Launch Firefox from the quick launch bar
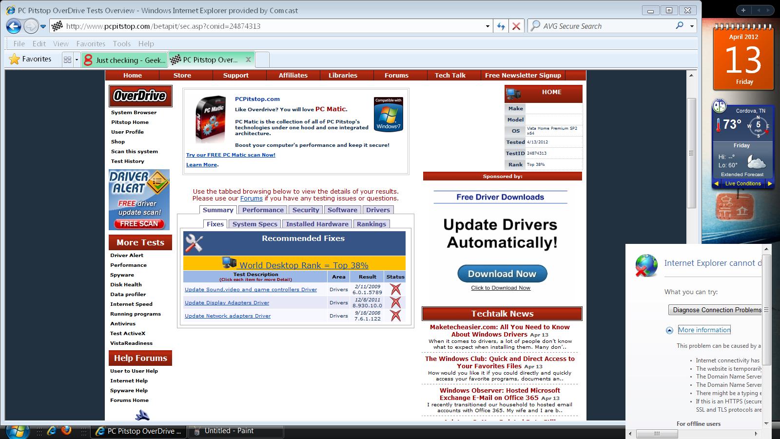The width and height of the screenshot is (780, 439). coord(66,431)
